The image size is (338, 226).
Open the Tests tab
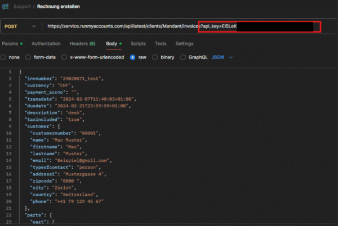[x=161, y=43]
